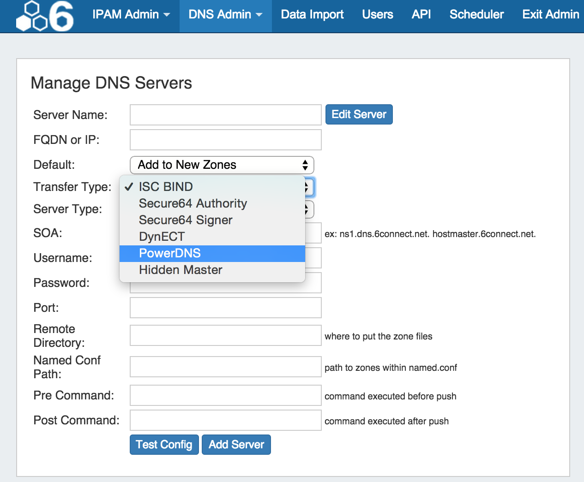Image resolution: width=584 pixels, height=482 pixels.
Task: Click Exit Admin in the navbar
Action: [x=550, y=15]
